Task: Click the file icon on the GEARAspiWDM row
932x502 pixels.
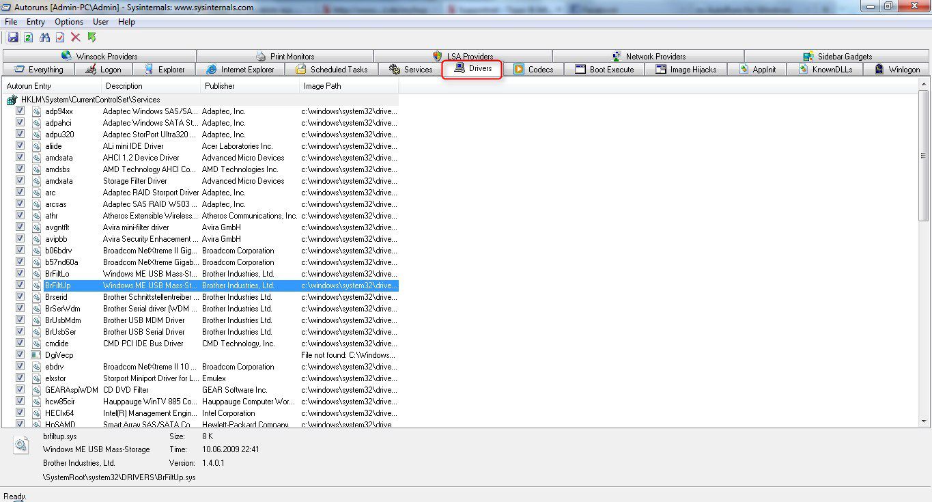Action: [x=37, y=390]
